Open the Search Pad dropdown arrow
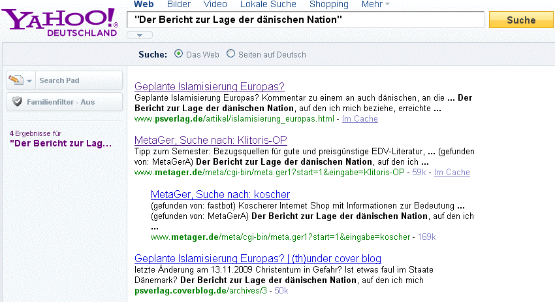 (29, 81)
